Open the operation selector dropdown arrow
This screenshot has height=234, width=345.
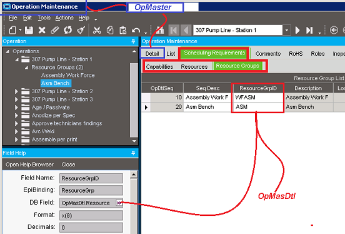pos(286,30)
